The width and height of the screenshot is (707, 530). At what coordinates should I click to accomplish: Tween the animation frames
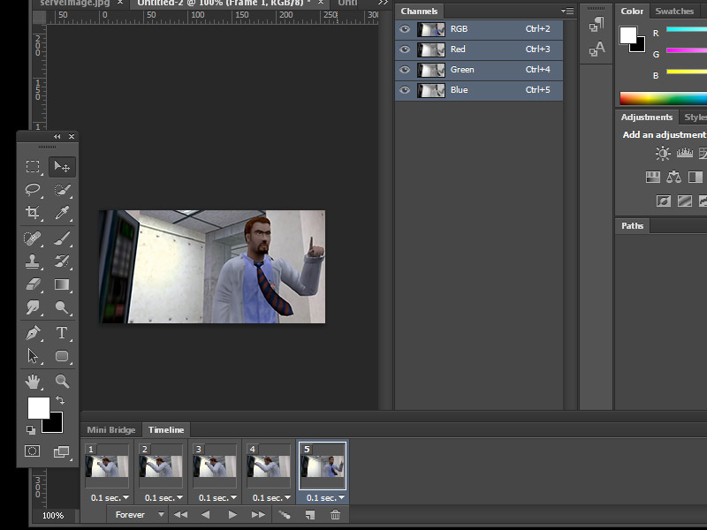(284, 515)
